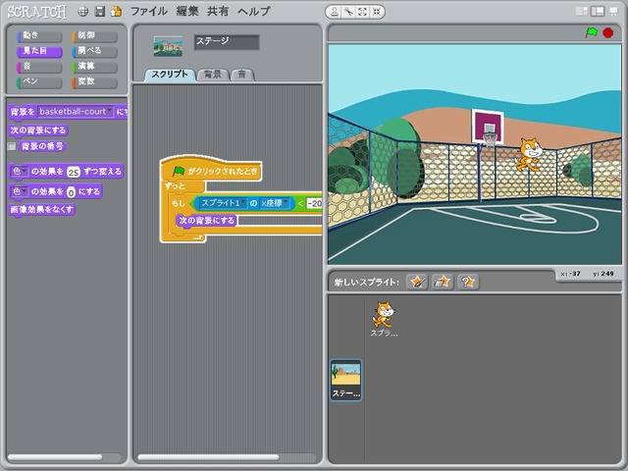Open the 音 block category
This screenshot has width=628, height=471.
(39, 67)
